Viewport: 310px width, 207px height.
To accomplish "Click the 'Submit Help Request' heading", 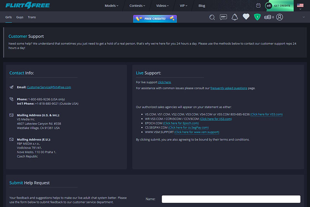I will click(29, 183).
